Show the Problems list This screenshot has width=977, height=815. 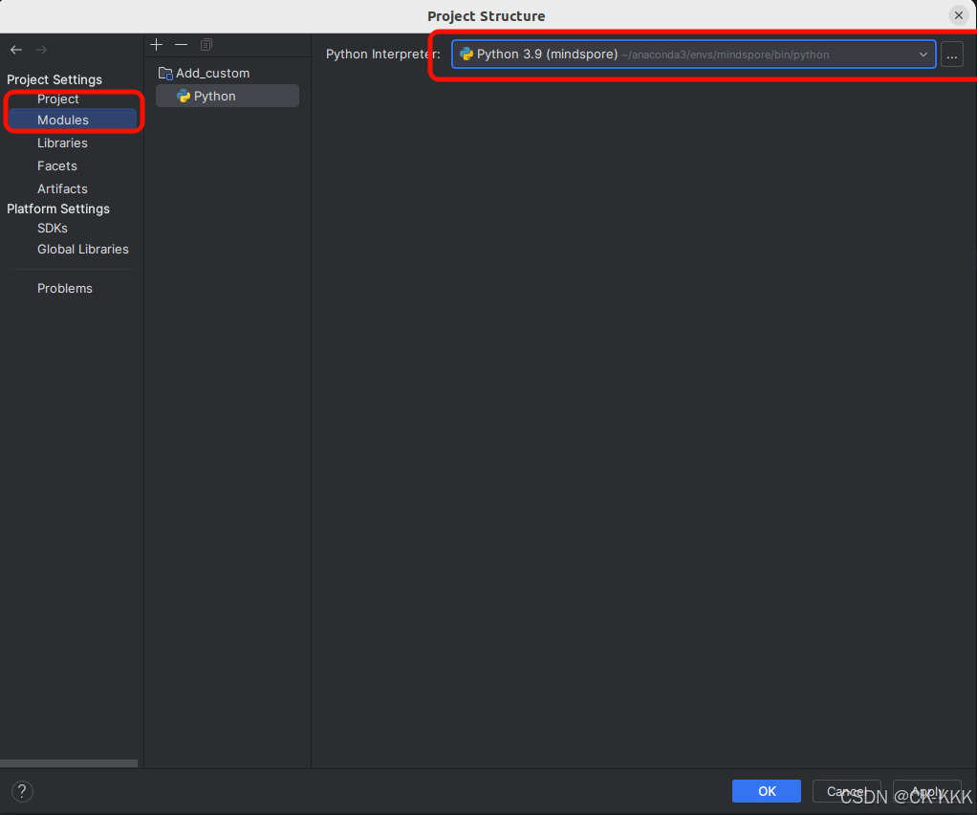coord(65,288)
